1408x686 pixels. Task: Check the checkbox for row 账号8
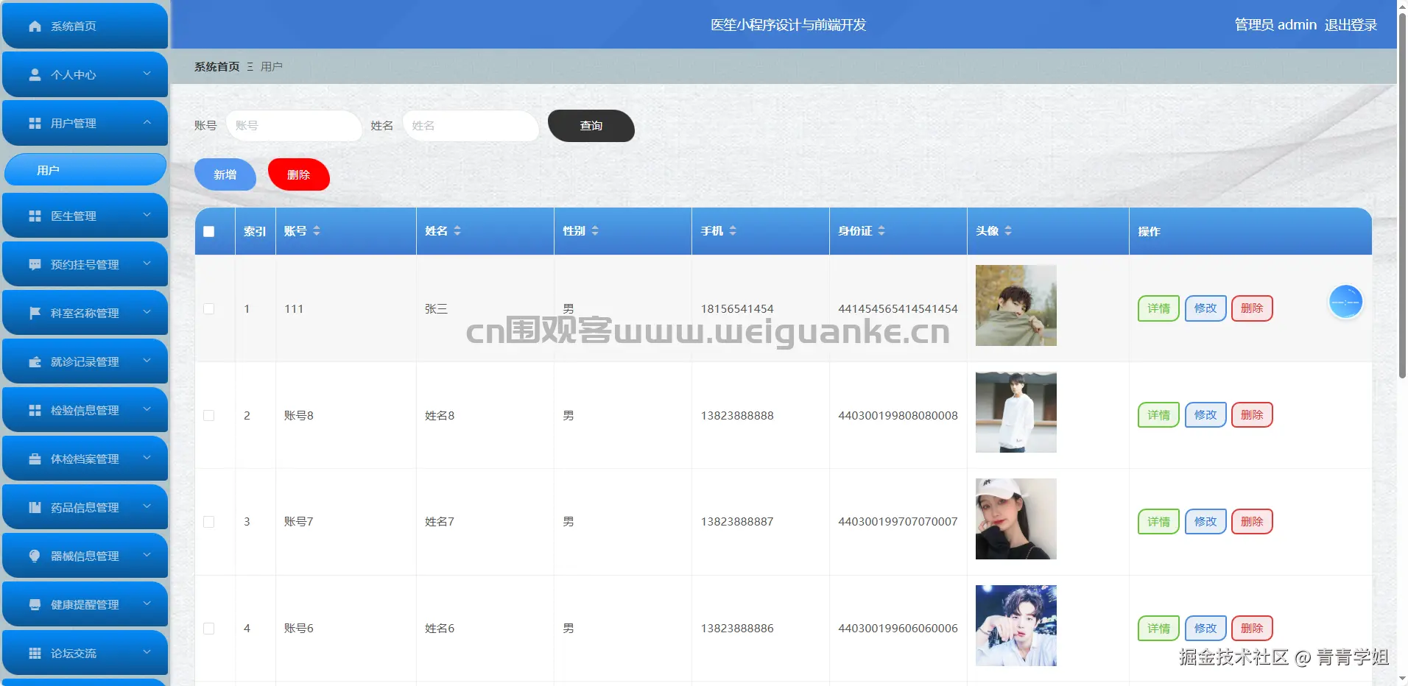pos(209,416)
